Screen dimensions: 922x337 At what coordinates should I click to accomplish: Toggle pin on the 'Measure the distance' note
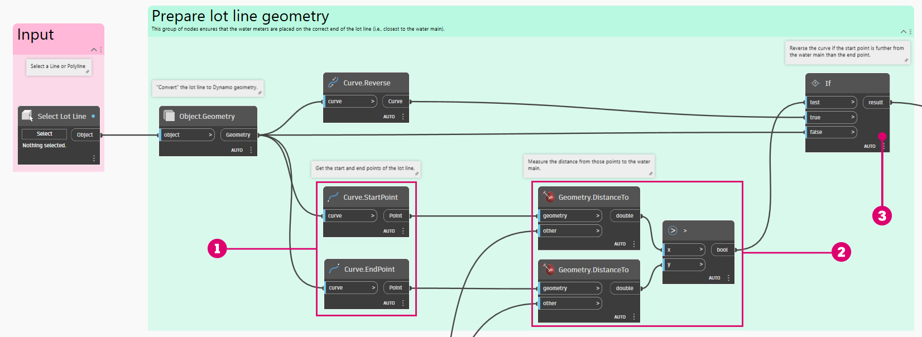[x=650, y=174]
